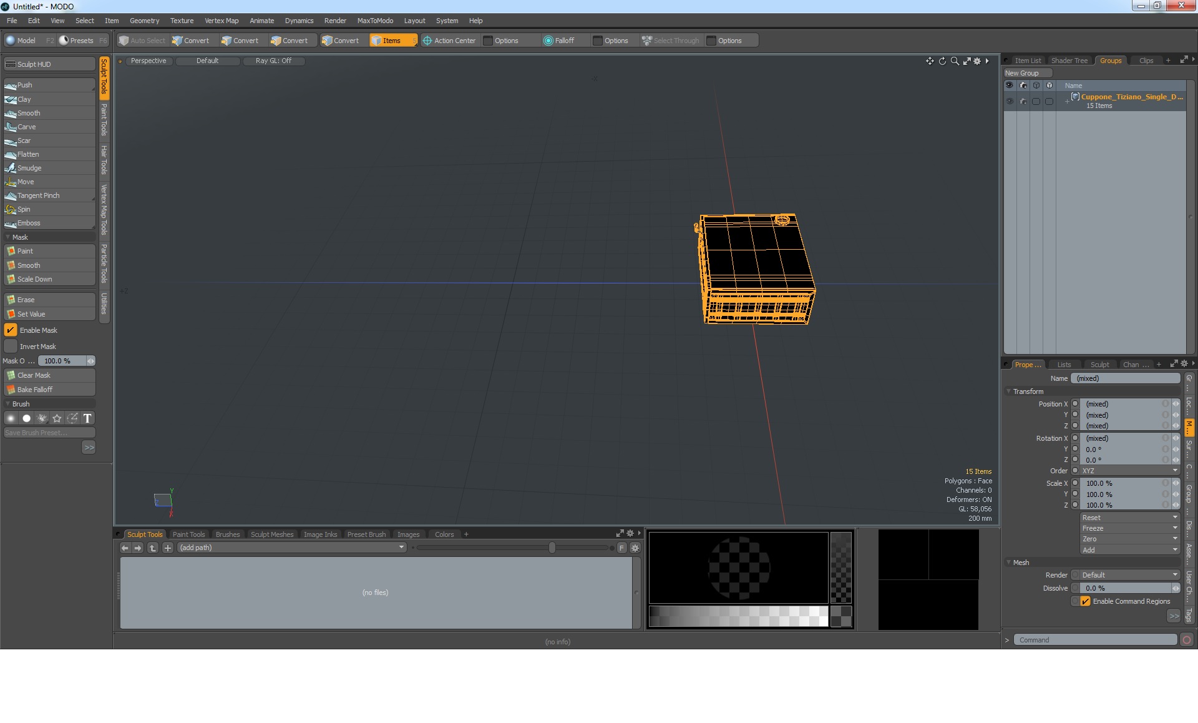Pick the soft round brush tip icon
Screen dimensions: 1198x723
click(x=11, y=418)
